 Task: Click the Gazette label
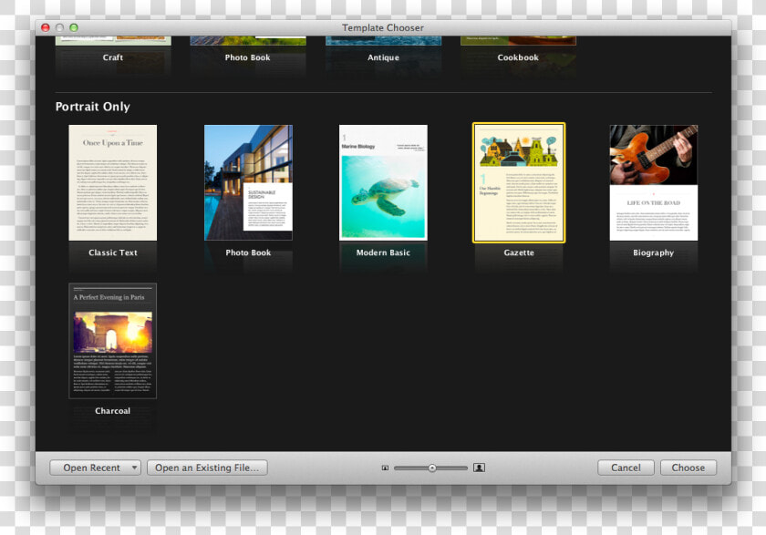point(519,252)
